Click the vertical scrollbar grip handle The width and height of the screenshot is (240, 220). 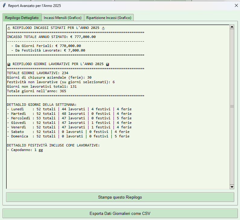(x=232, y=106)
